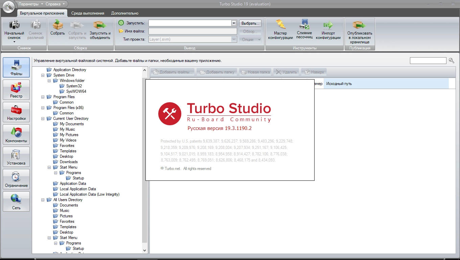Open the Ограничение section in sidebar
This screenshot has height=260, width=460.
coord(16,179)
